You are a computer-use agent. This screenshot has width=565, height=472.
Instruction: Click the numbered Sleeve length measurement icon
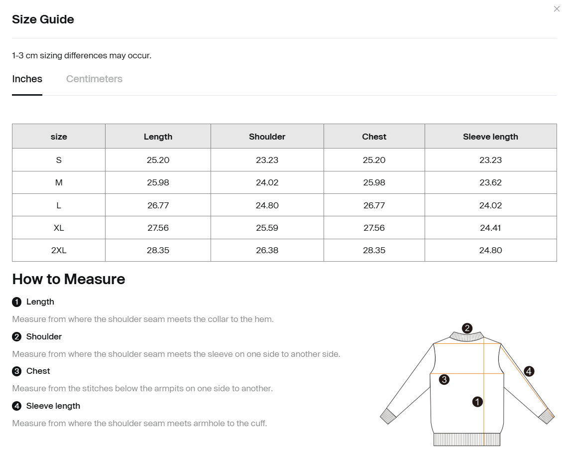pyautogui.click(x=16, y=406)
